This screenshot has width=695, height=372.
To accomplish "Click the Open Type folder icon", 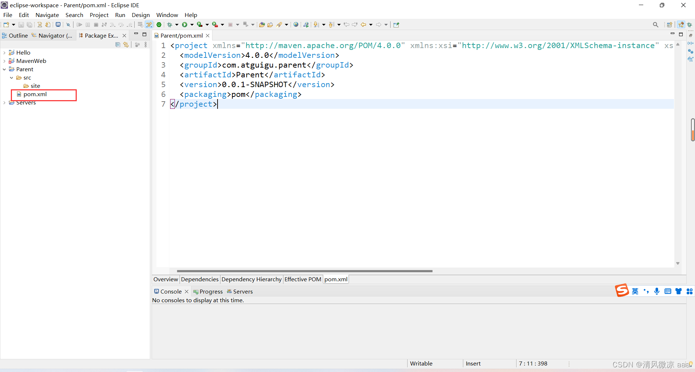I will (262, 25).
